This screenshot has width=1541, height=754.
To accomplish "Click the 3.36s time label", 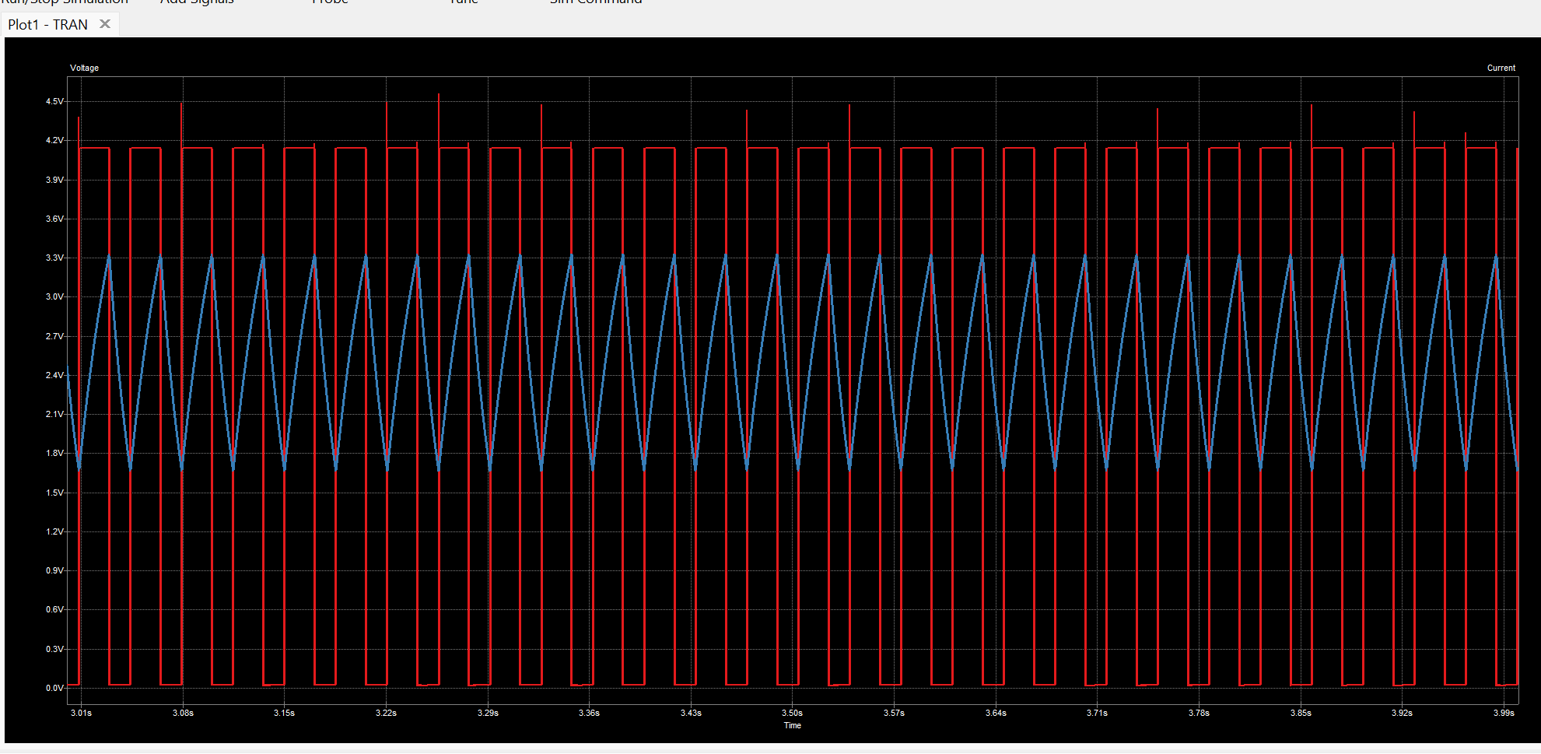I will 589,713.
